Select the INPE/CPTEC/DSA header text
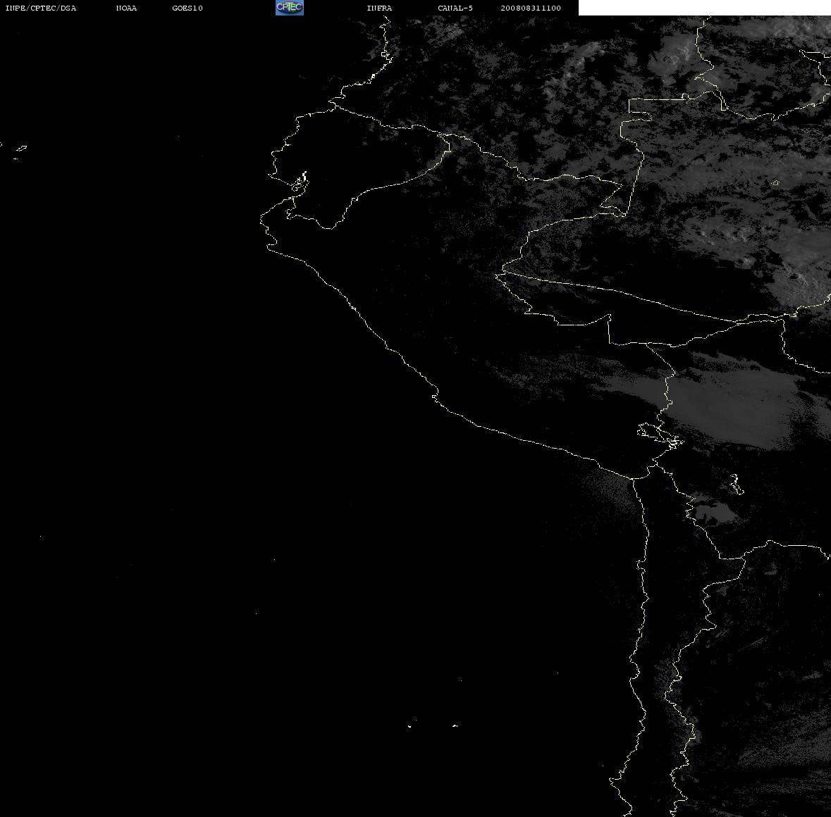 click(41, 8)
